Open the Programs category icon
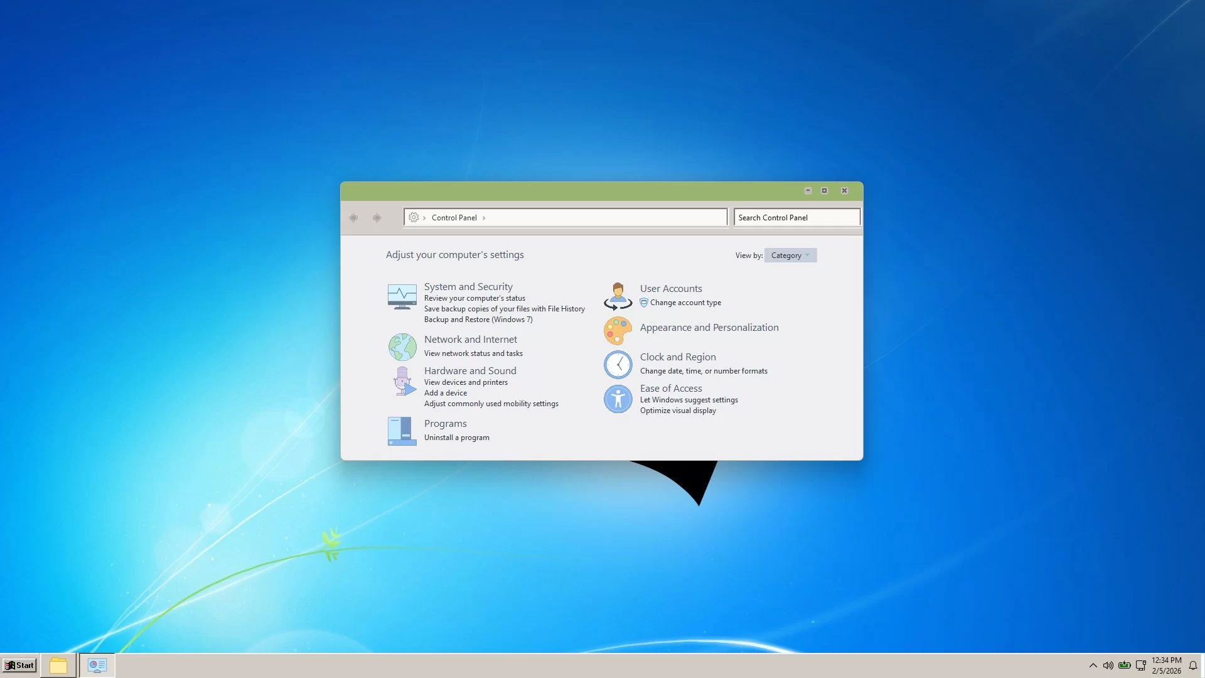The image size is (1205, 678). point(402,431)
